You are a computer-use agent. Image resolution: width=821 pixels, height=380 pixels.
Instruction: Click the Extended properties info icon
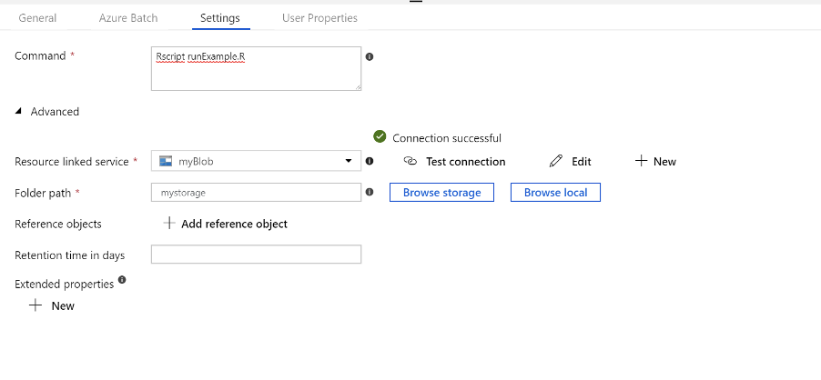(122, 280)
